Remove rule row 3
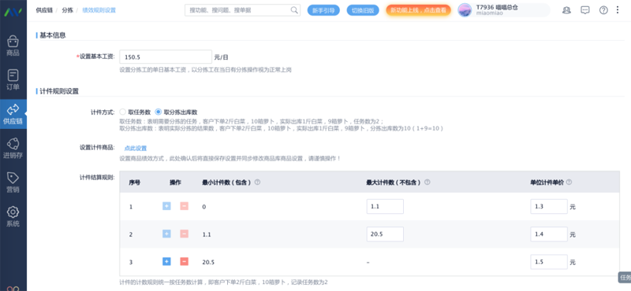 coord(184,262)
